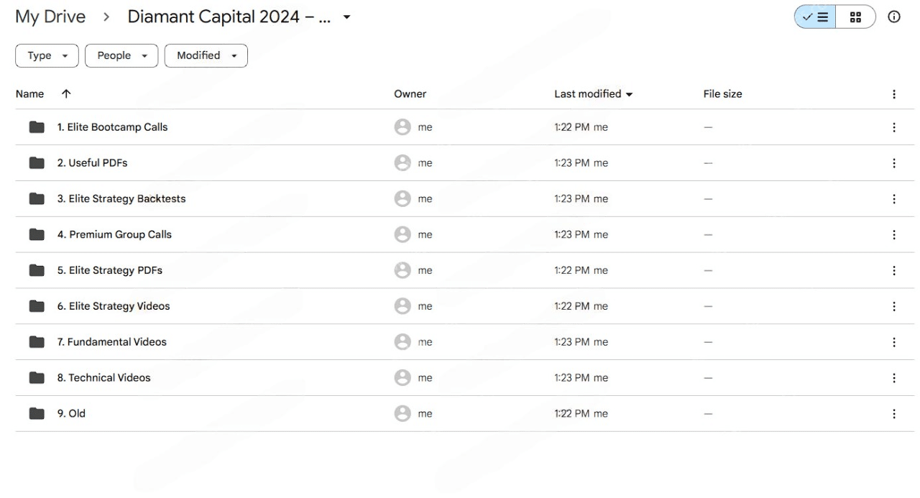Viewport: 920px width, 498px height.
Task: Switch to grid layout view
Action: [x=855, y=17]
